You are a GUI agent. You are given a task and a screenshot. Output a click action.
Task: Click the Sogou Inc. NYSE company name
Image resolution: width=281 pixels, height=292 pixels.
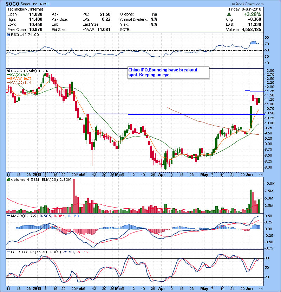coord(35,4)
